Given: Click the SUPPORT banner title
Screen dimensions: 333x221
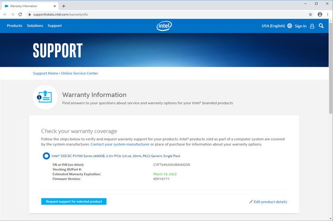Looking at the screenshot, I should [58, 50].
